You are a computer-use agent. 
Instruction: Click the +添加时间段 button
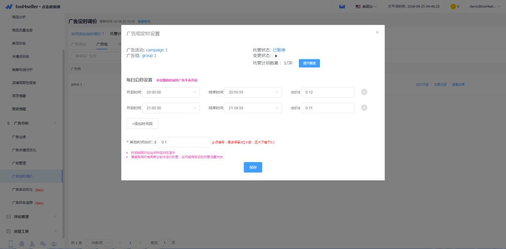coord(142,123)
